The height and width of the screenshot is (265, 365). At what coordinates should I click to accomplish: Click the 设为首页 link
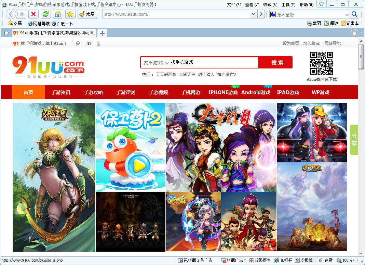coord(291,43)
